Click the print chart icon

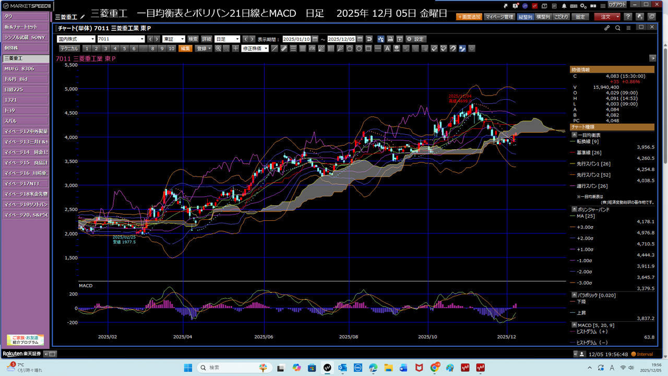coord(390,39)
